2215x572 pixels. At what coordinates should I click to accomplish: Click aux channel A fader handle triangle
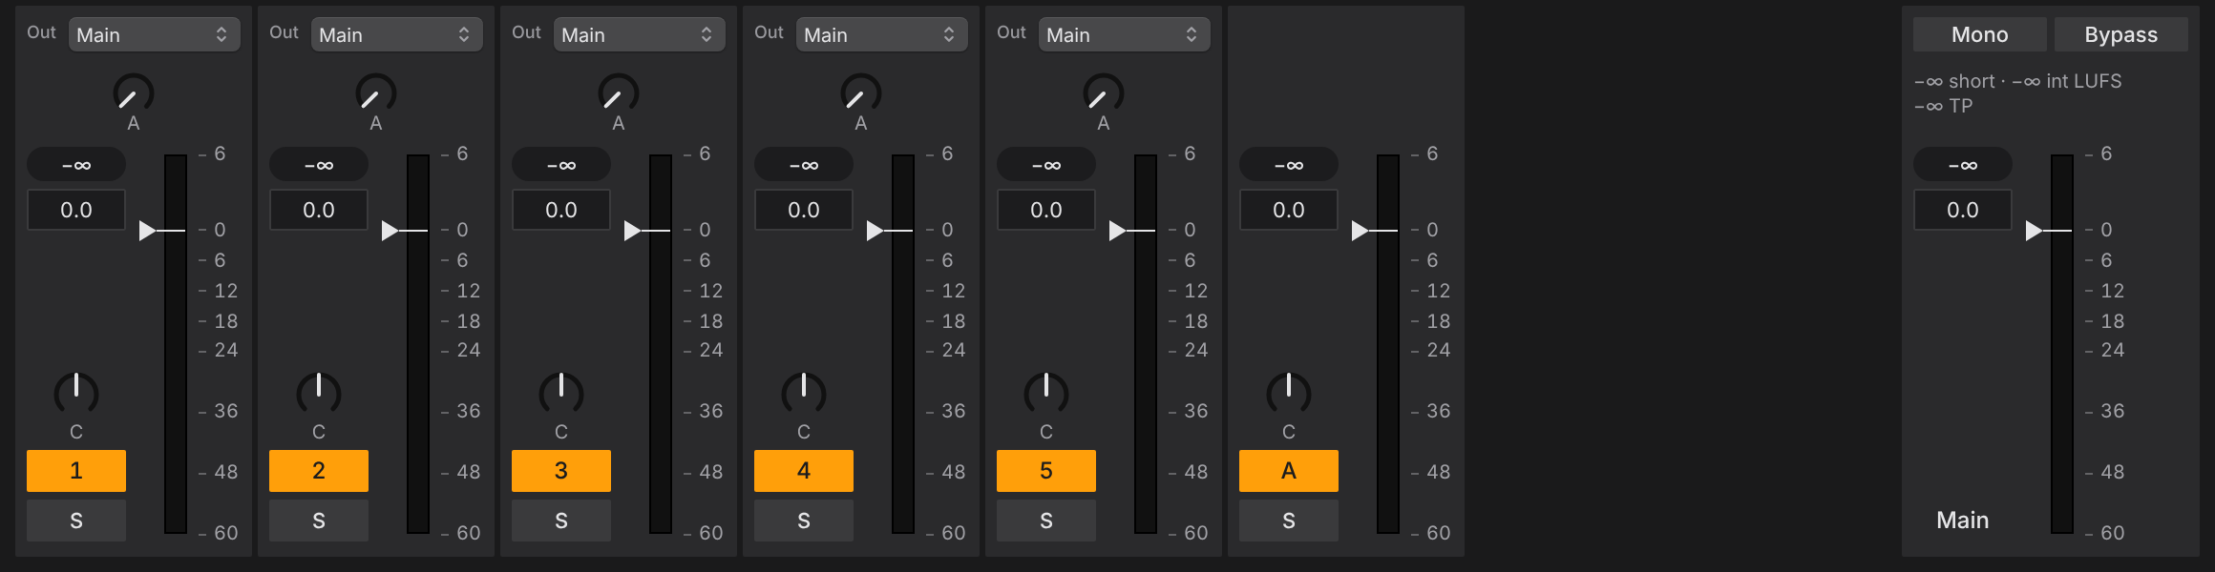tap(1360, 231)
